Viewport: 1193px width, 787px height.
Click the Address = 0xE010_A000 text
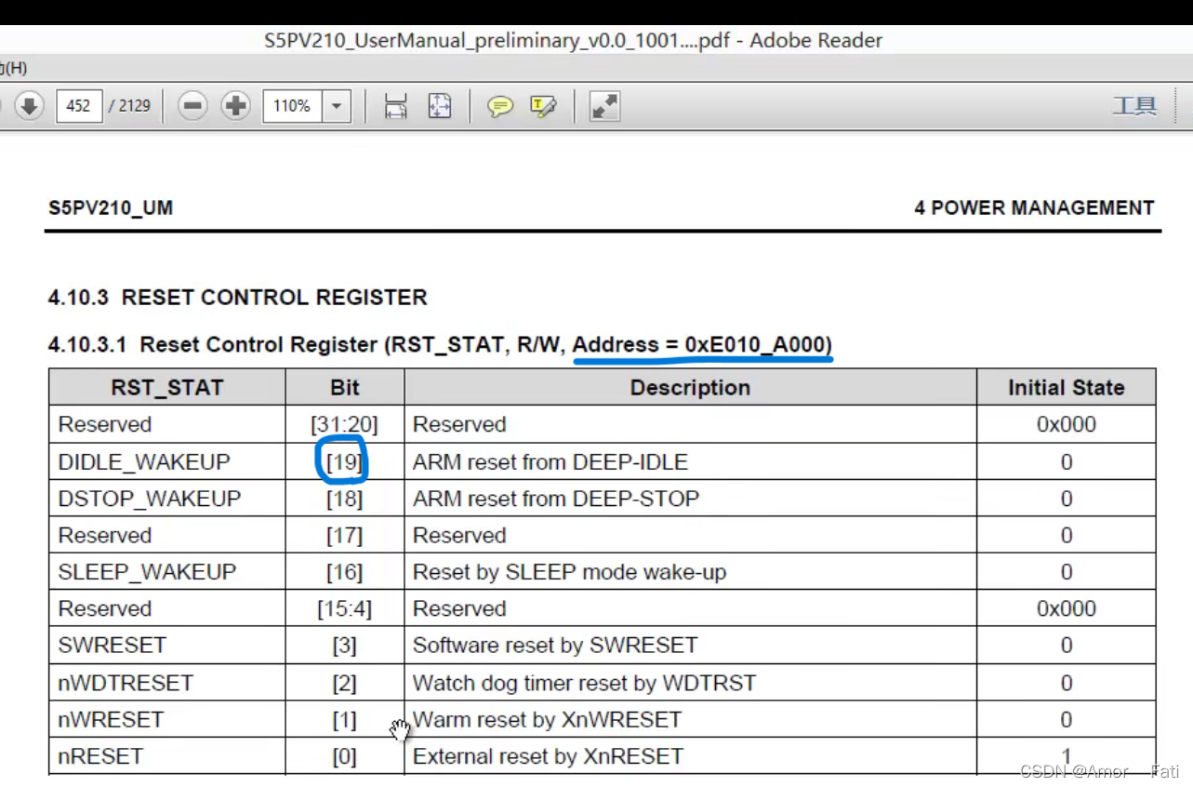click(700, 345)
